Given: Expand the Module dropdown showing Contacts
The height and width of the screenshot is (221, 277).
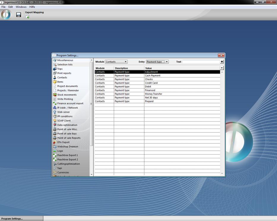Looking at the screenshot, I should [116, 62].
